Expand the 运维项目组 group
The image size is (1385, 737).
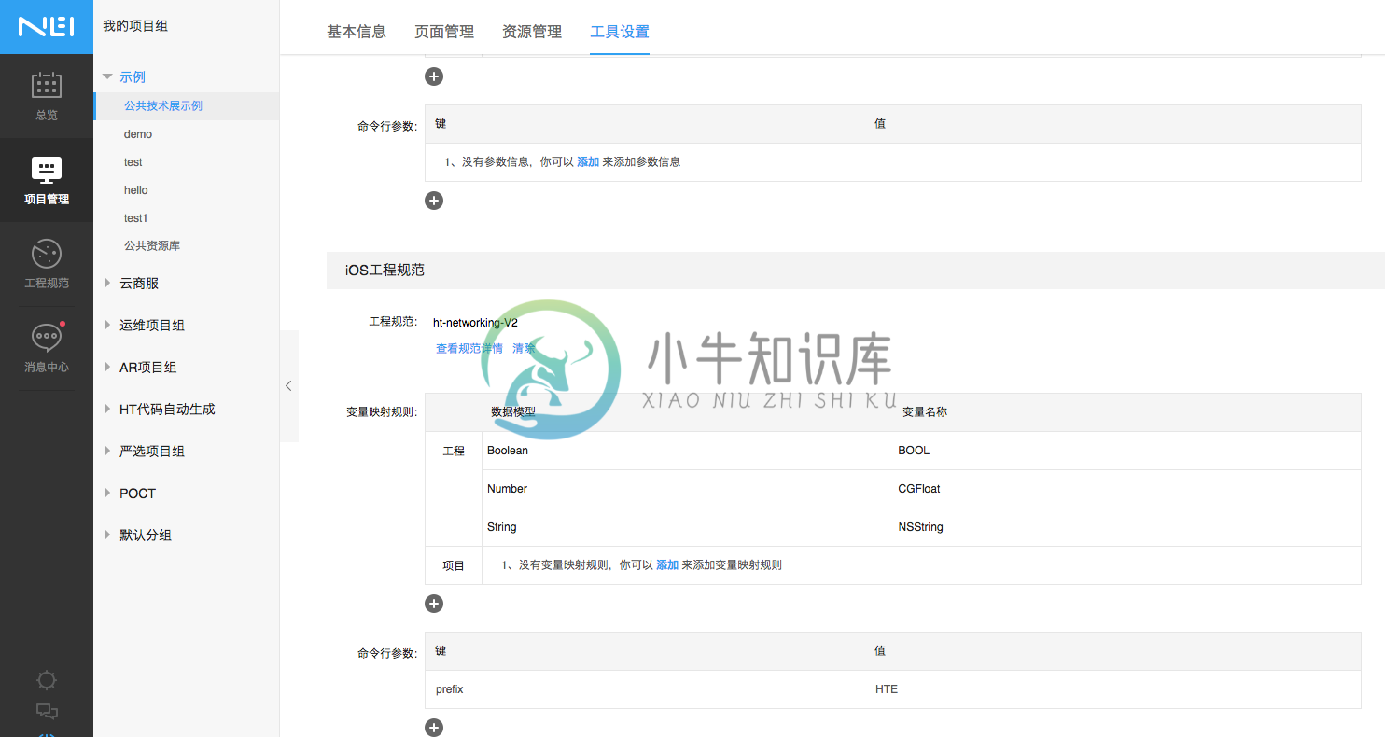click(x=107, y=326)
